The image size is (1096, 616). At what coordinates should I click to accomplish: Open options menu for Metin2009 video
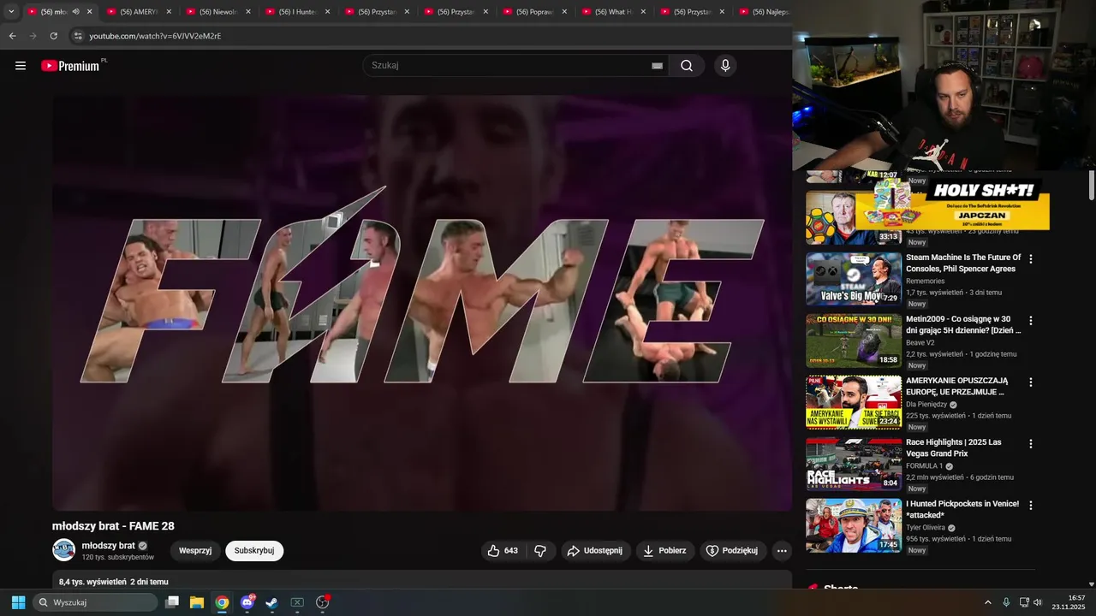1031,321
